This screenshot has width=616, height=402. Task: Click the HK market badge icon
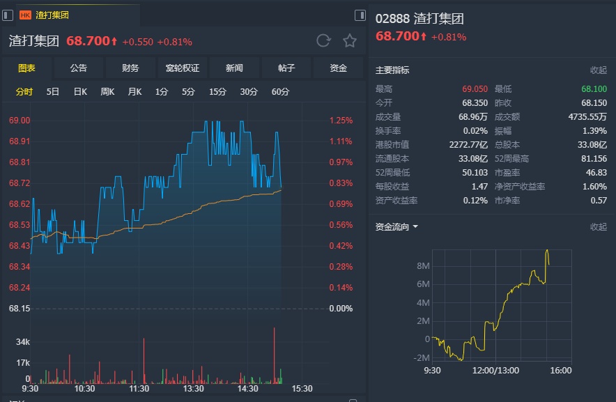tap(26, 15)
